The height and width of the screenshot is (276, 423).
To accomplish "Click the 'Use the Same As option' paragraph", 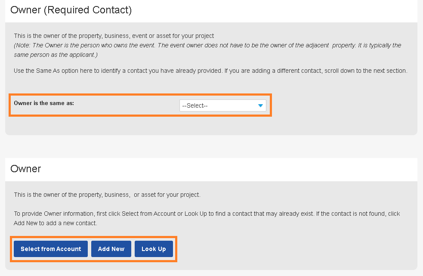I will (210, 71).
